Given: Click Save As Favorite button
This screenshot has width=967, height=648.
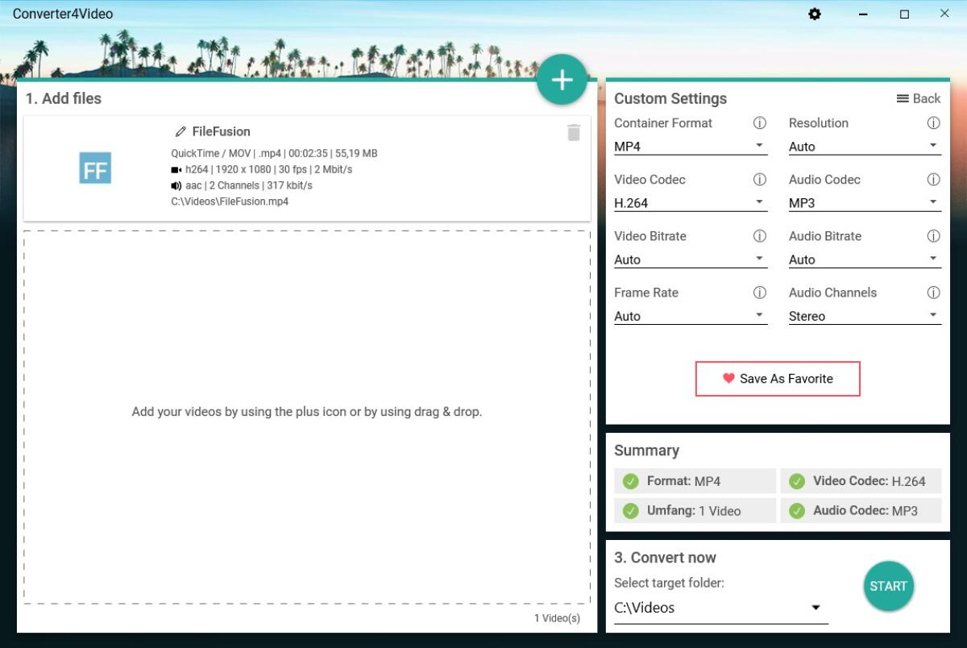Looking at the screenshot, I should (x=778, y=379).
